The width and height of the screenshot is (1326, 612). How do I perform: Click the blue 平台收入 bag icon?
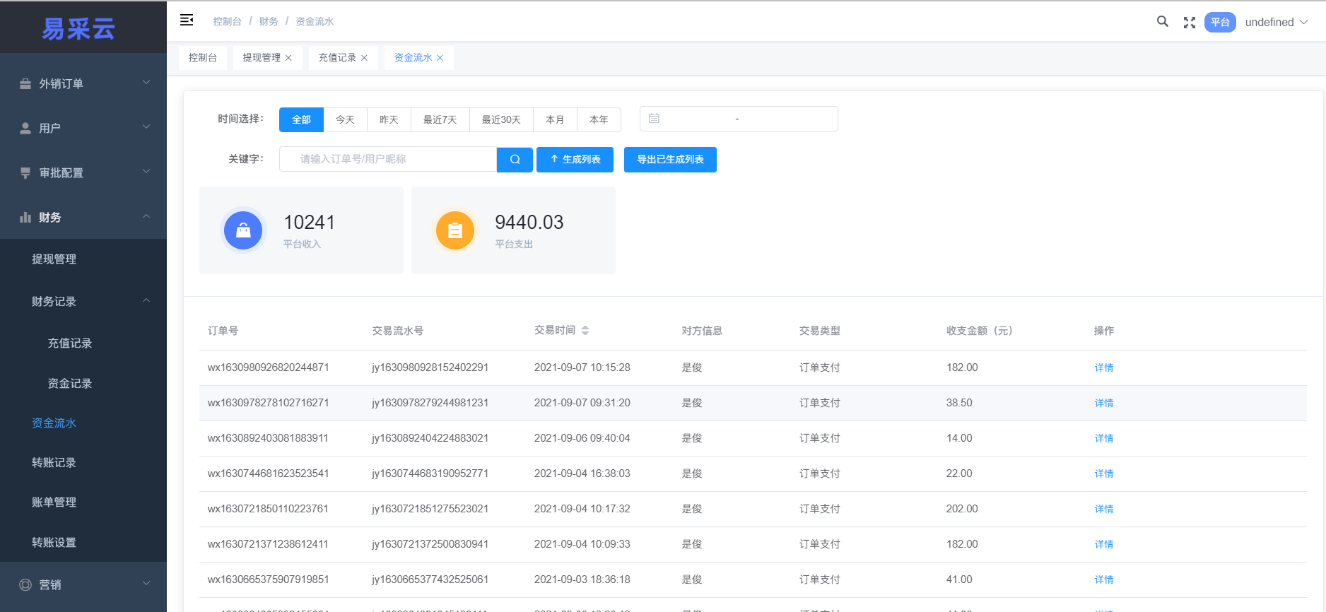[243, 230]
